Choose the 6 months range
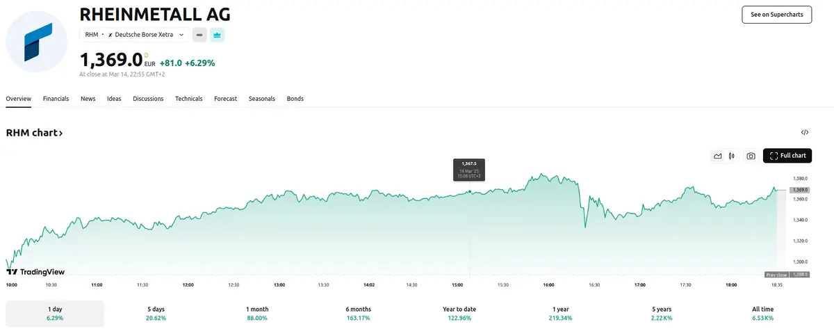Screen dimensions: 834x329 click(359, 314)
